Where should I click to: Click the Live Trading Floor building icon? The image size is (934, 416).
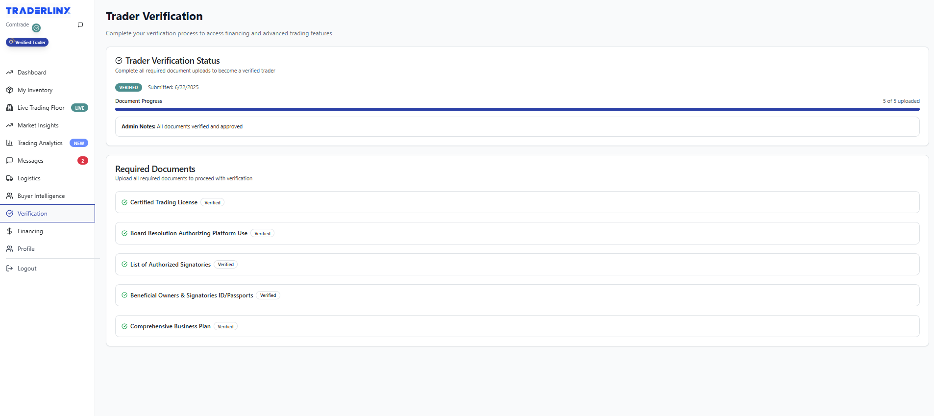coord(9,108)
